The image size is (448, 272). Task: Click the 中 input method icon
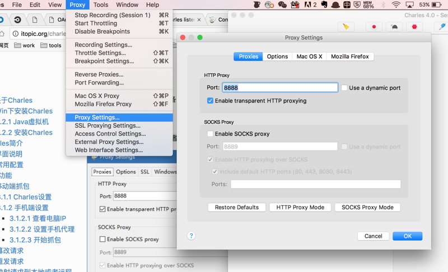point(347,4)
